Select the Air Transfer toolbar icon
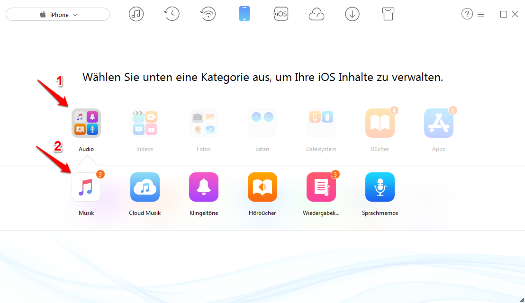 [x=208, y=14]
